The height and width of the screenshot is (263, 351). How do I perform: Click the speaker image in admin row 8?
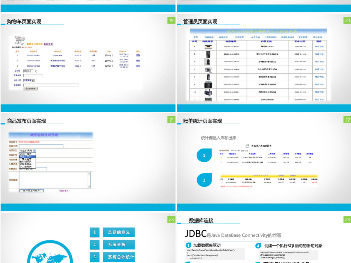209,77
